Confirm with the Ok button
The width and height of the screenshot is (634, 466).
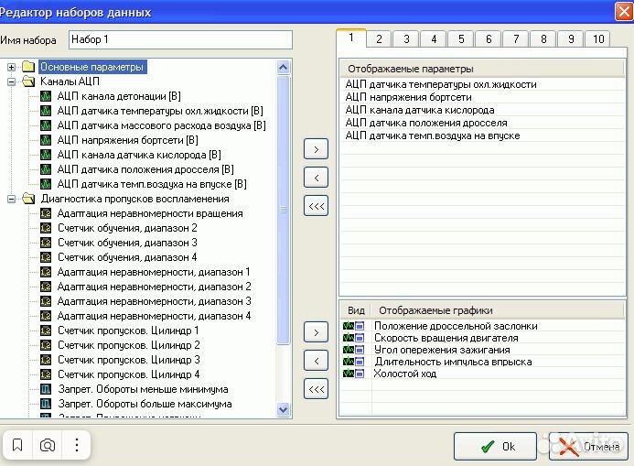[495, 447]
